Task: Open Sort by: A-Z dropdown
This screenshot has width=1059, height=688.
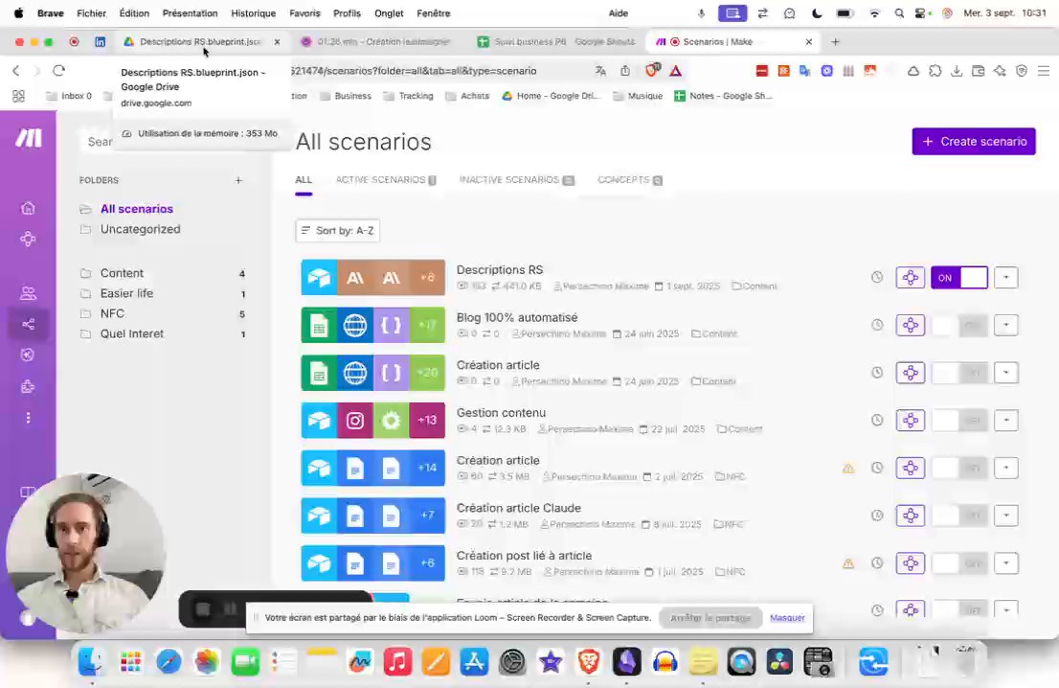Action: [338, 231]
